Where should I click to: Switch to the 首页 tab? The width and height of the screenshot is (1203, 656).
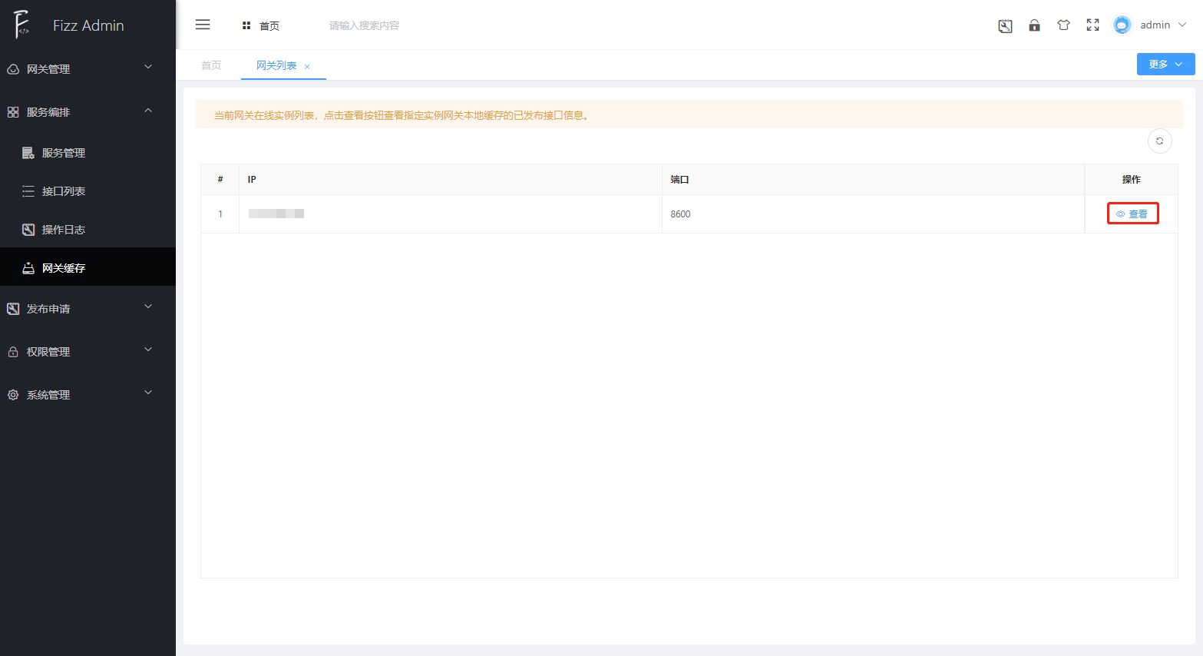211,65
